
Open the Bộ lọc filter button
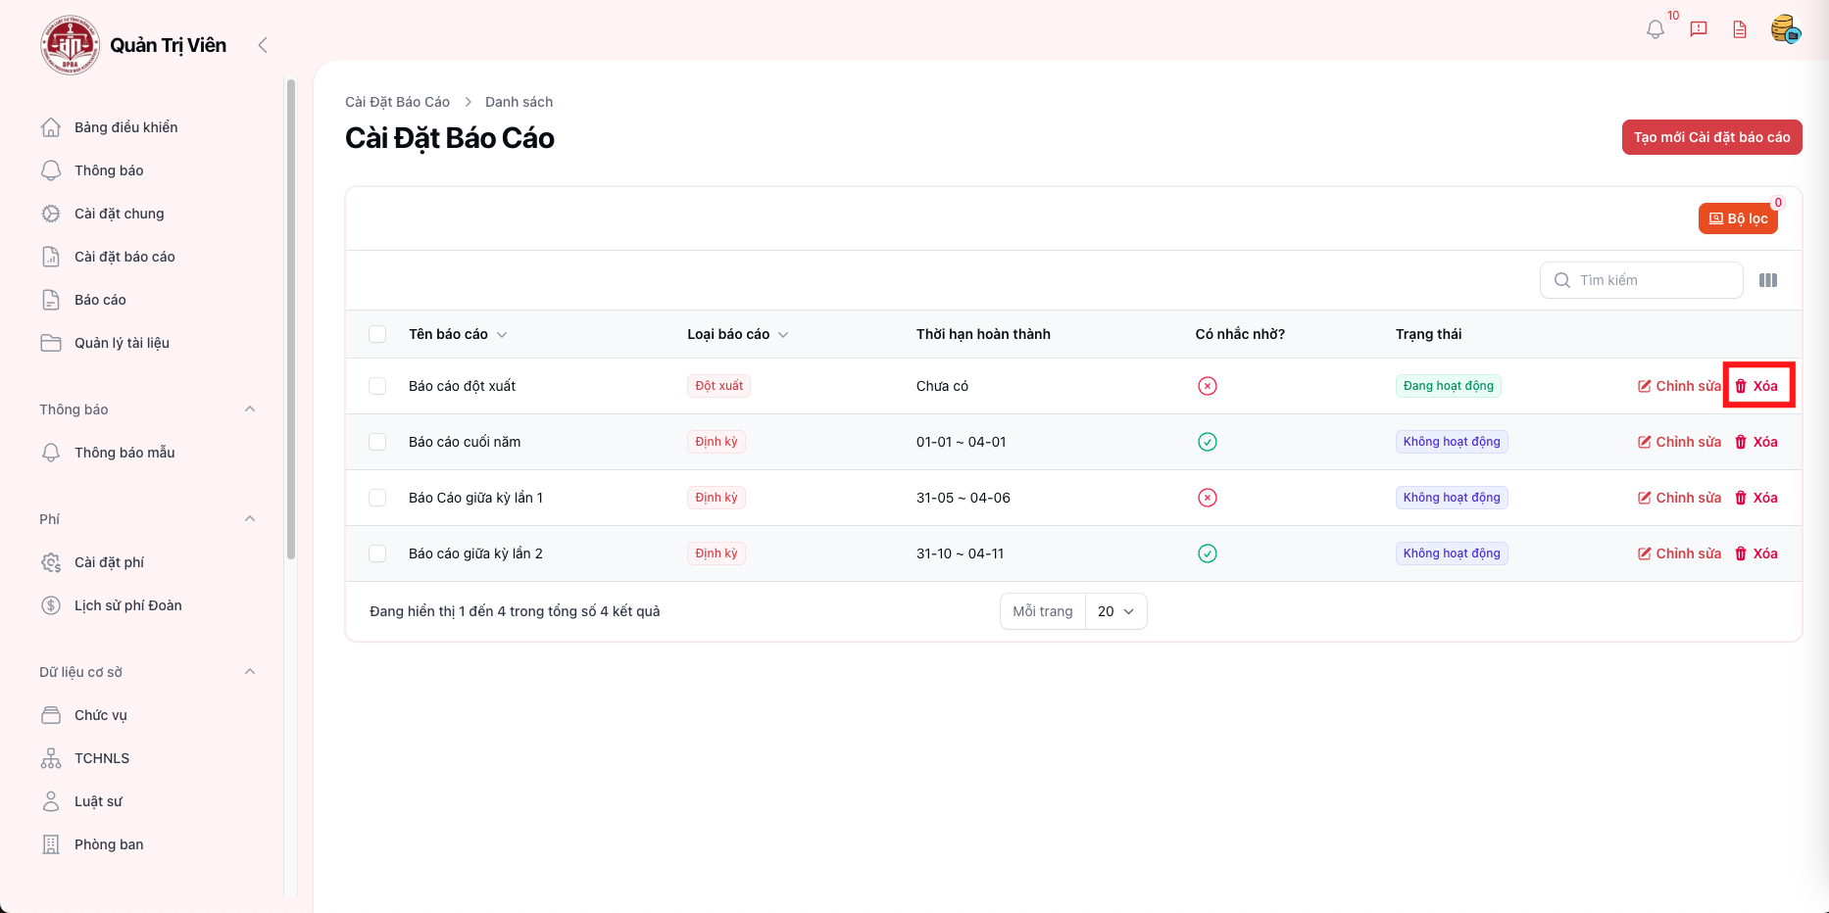(1738, 218)
